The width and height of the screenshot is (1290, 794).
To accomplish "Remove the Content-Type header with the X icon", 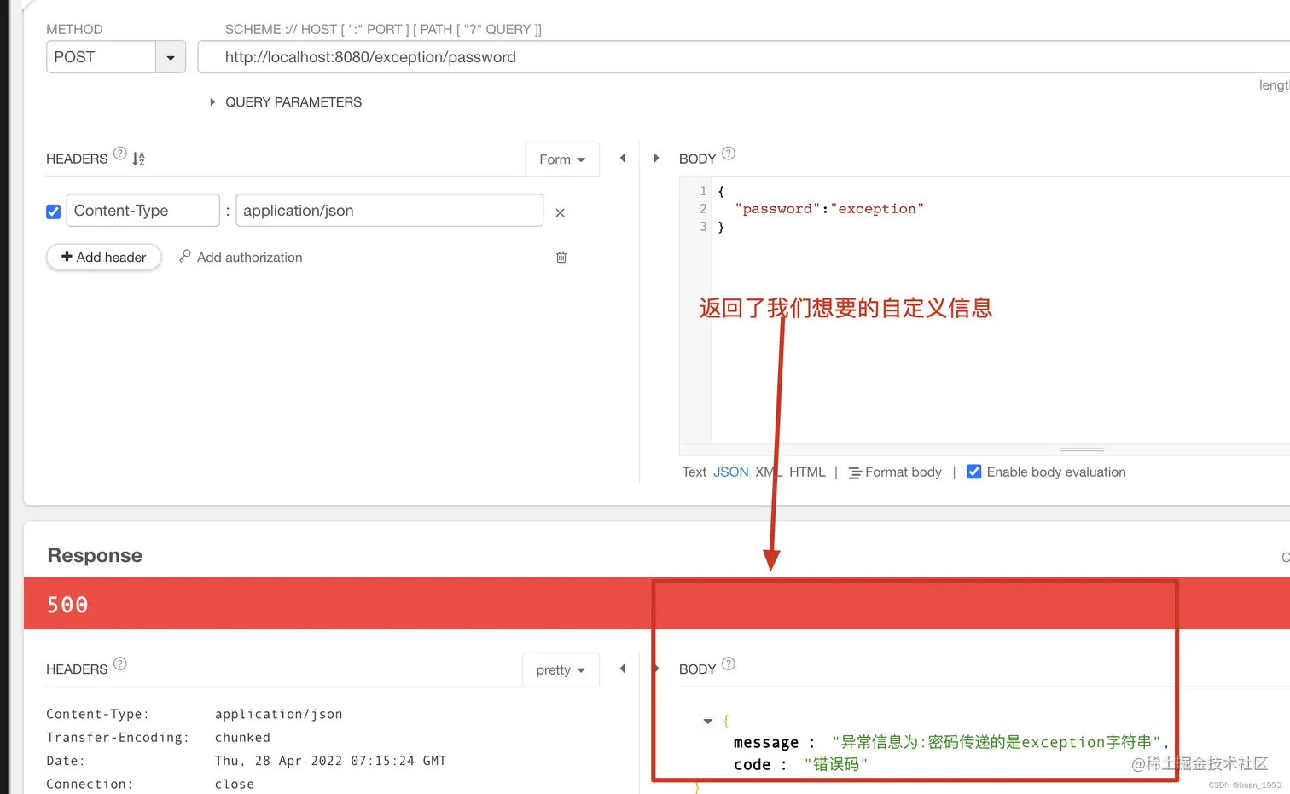I will coord(561,213).
